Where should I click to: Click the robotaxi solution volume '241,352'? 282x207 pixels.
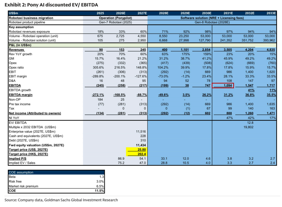[226, 40]
